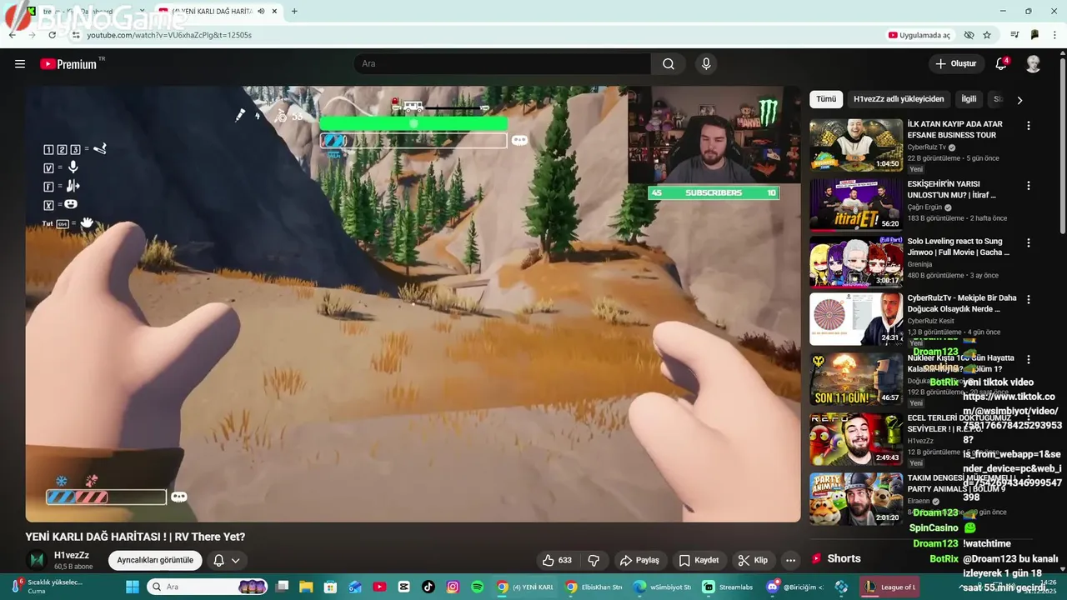
Task: Dislike the video with thumbs down
Action: 594,560
